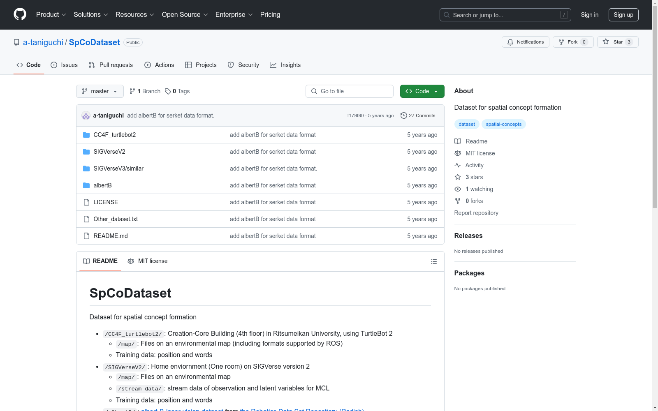
Task: Open the Packages section heading link
Action: [x=469, y=273]
